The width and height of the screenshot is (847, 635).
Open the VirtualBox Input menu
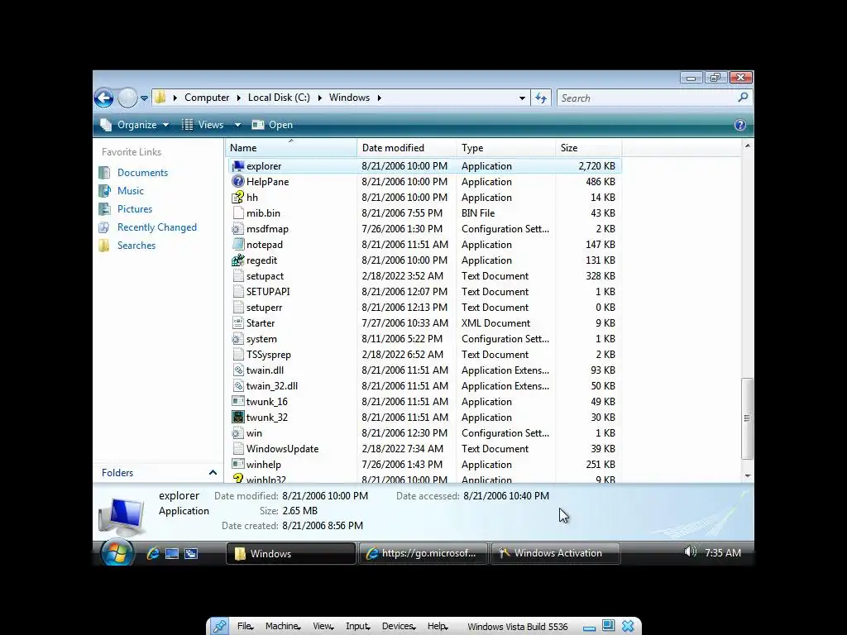pyautogui.click(x=357, y=626)
